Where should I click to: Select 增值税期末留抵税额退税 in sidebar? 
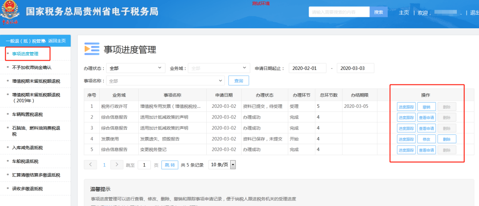coord(36,81)
